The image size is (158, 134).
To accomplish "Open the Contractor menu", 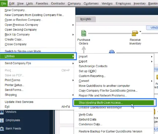I will 58,4.
